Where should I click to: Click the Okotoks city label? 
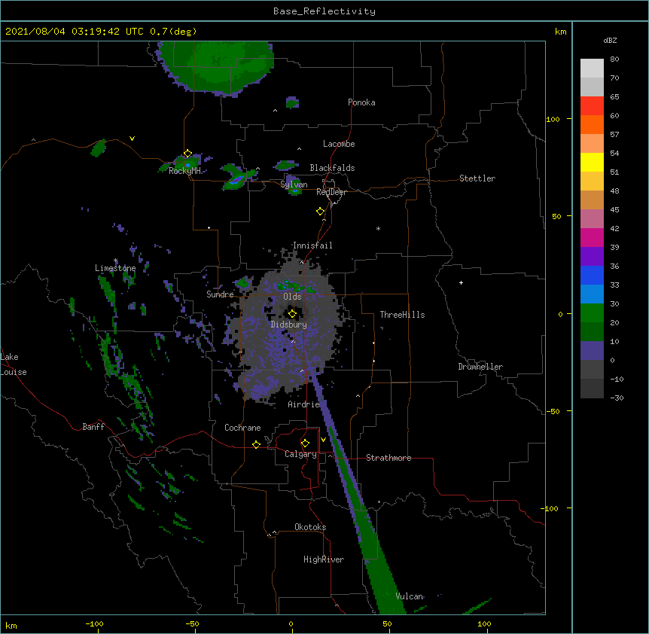tap(310, 527)
